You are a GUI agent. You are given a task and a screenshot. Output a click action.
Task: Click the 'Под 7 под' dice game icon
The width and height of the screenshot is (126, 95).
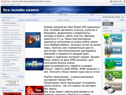(113, 39)
